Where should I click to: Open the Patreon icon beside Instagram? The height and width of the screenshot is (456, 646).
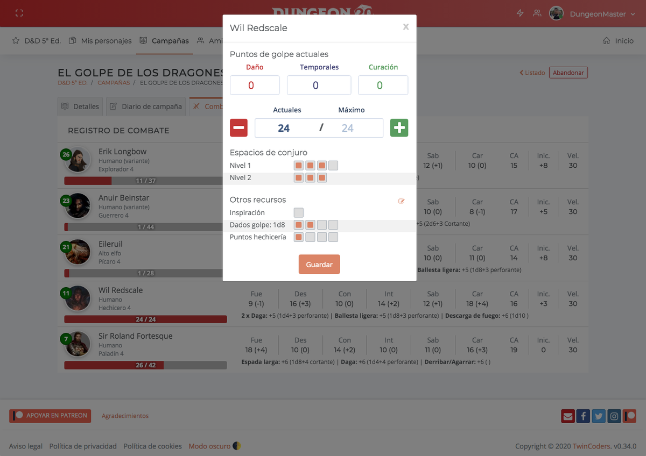pyautogui.click(x=630, y=416)
